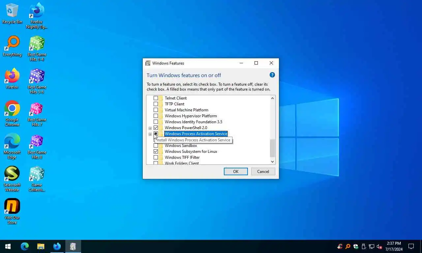Select the Visit Our Store icon

pyautogui.click(x=12, y=211)
